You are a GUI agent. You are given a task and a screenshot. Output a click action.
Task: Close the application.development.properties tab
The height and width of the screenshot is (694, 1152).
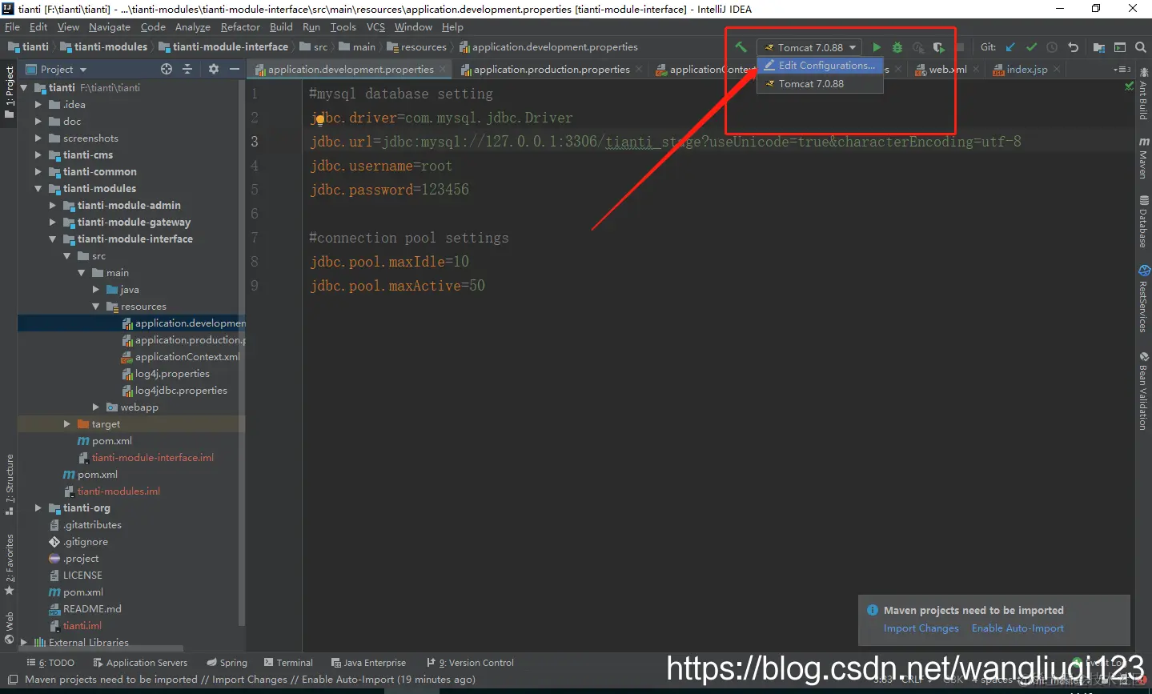442,70
